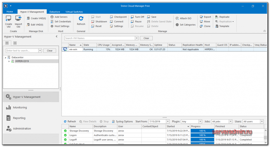Click the Refresh icon in ribbon
The width and height of the screenshot is (270, 147).
[x=81, y=19]
